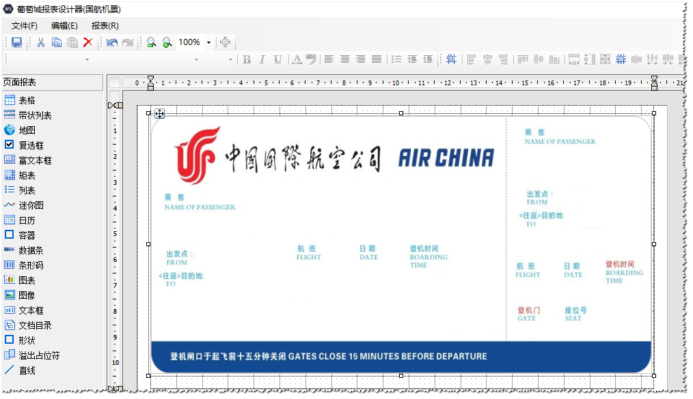The height and width of the screenshot is (399, 693).
Task: Select the 图表 chart tool
Action: (x=27, y=280)
